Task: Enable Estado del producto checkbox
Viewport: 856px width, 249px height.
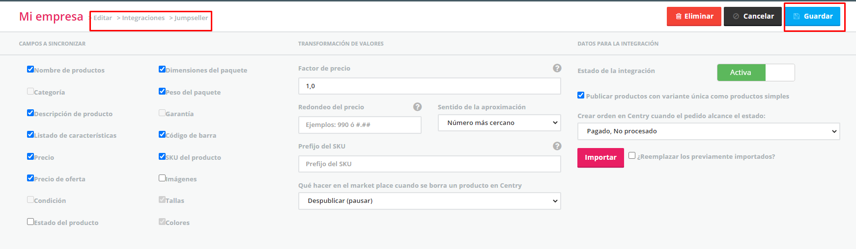Action: [30, 222]
